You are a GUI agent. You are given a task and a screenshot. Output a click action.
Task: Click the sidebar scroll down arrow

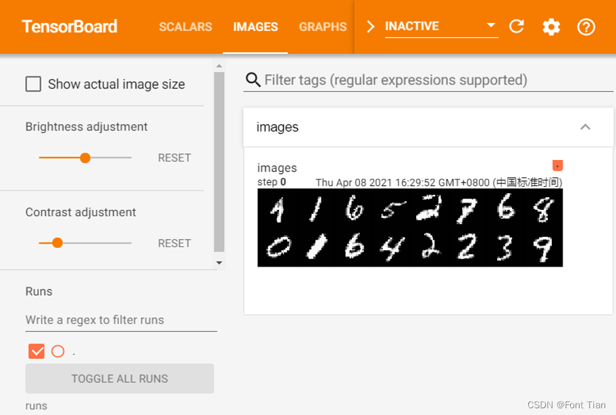(220, 262)
